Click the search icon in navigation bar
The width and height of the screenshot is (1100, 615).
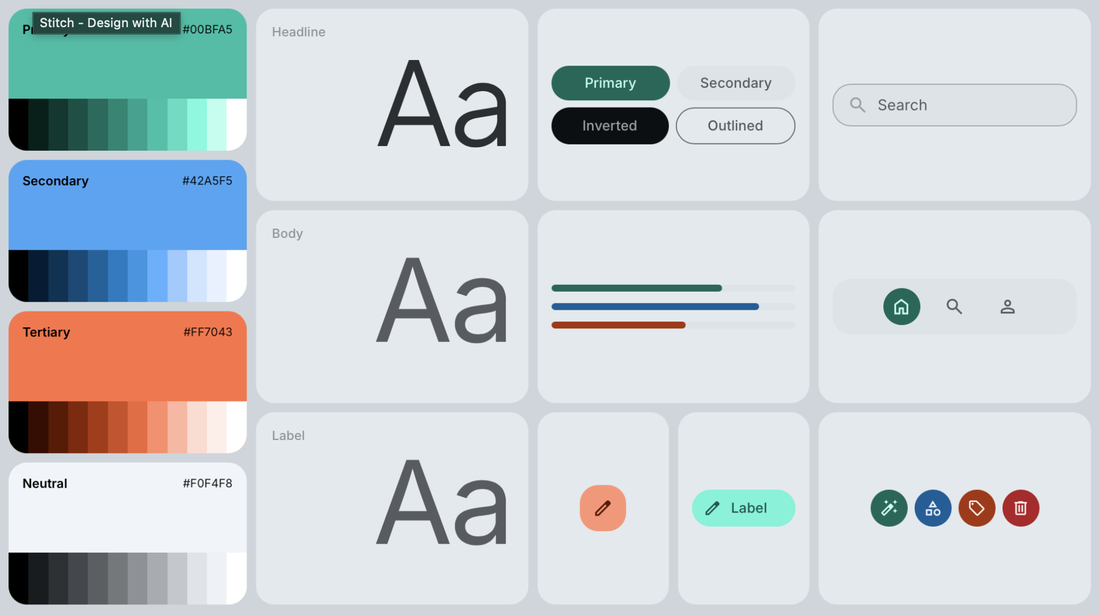[954, 307]
